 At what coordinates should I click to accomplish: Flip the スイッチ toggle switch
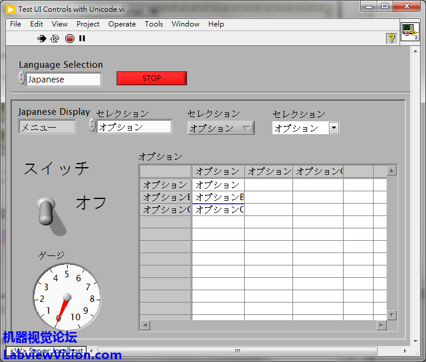tap(46, 211)
